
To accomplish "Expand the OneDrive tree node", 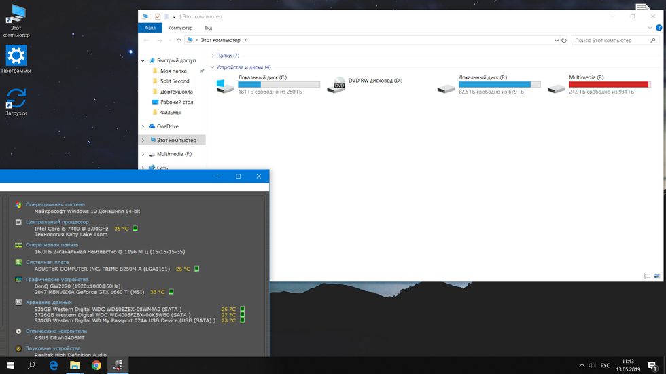I will [143, 126].
